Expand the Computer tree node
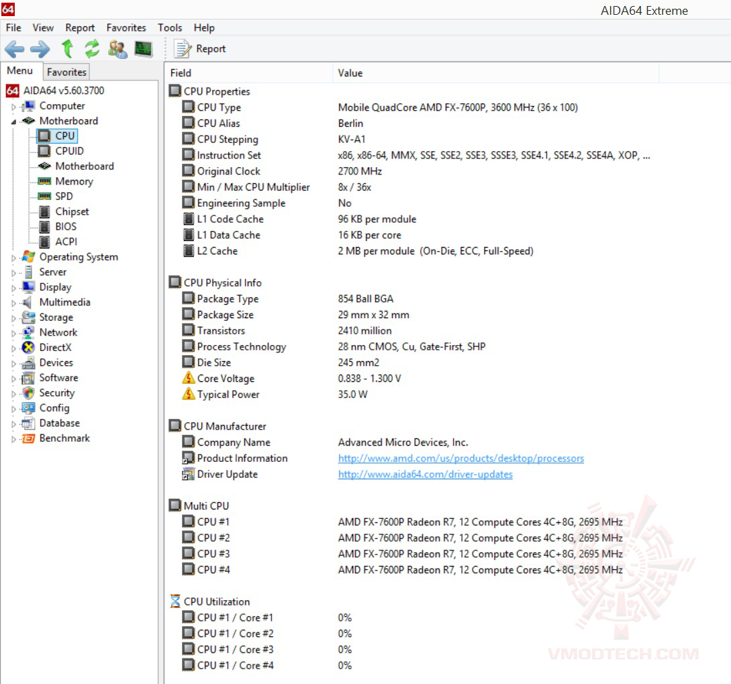 [13, 107]
